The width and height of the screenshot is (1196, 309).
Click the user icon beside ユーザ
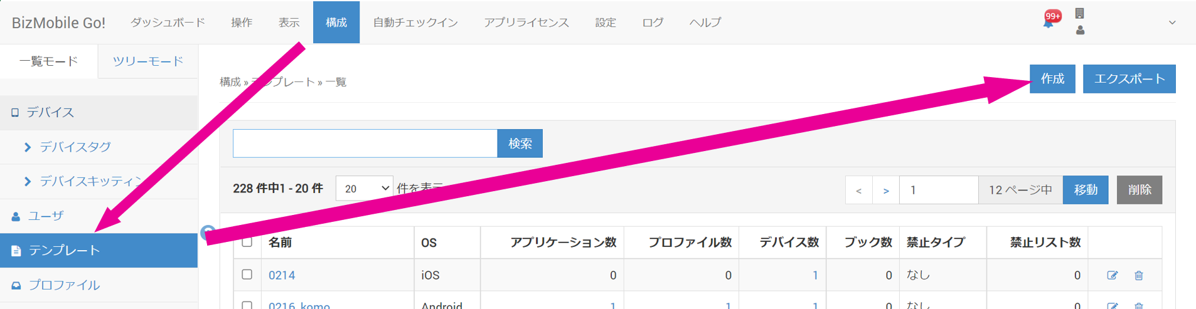coord(16,216)
